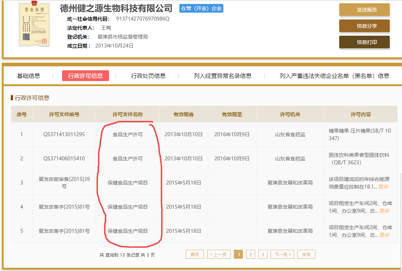Click the business license thumbnail image
Viewport: 402px width, 271px height.
pyautogui.click(x=34, y=25)
